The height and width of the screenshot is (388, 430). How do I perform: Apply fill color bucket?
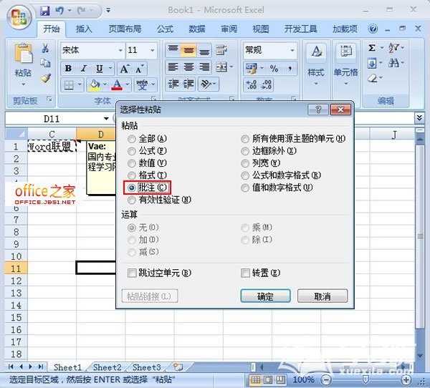tap(95, 84)
